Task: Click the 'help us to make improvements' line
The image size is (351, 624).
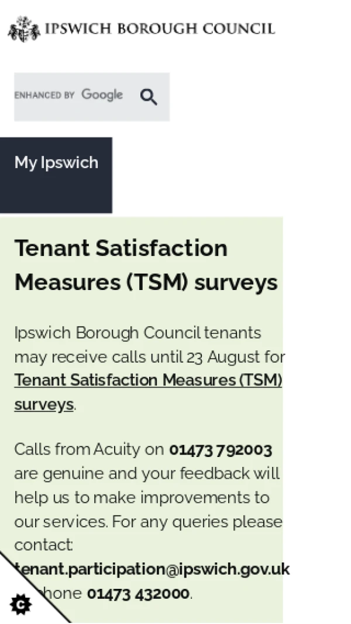Action: pyautogui.click(x=133, y=497)
